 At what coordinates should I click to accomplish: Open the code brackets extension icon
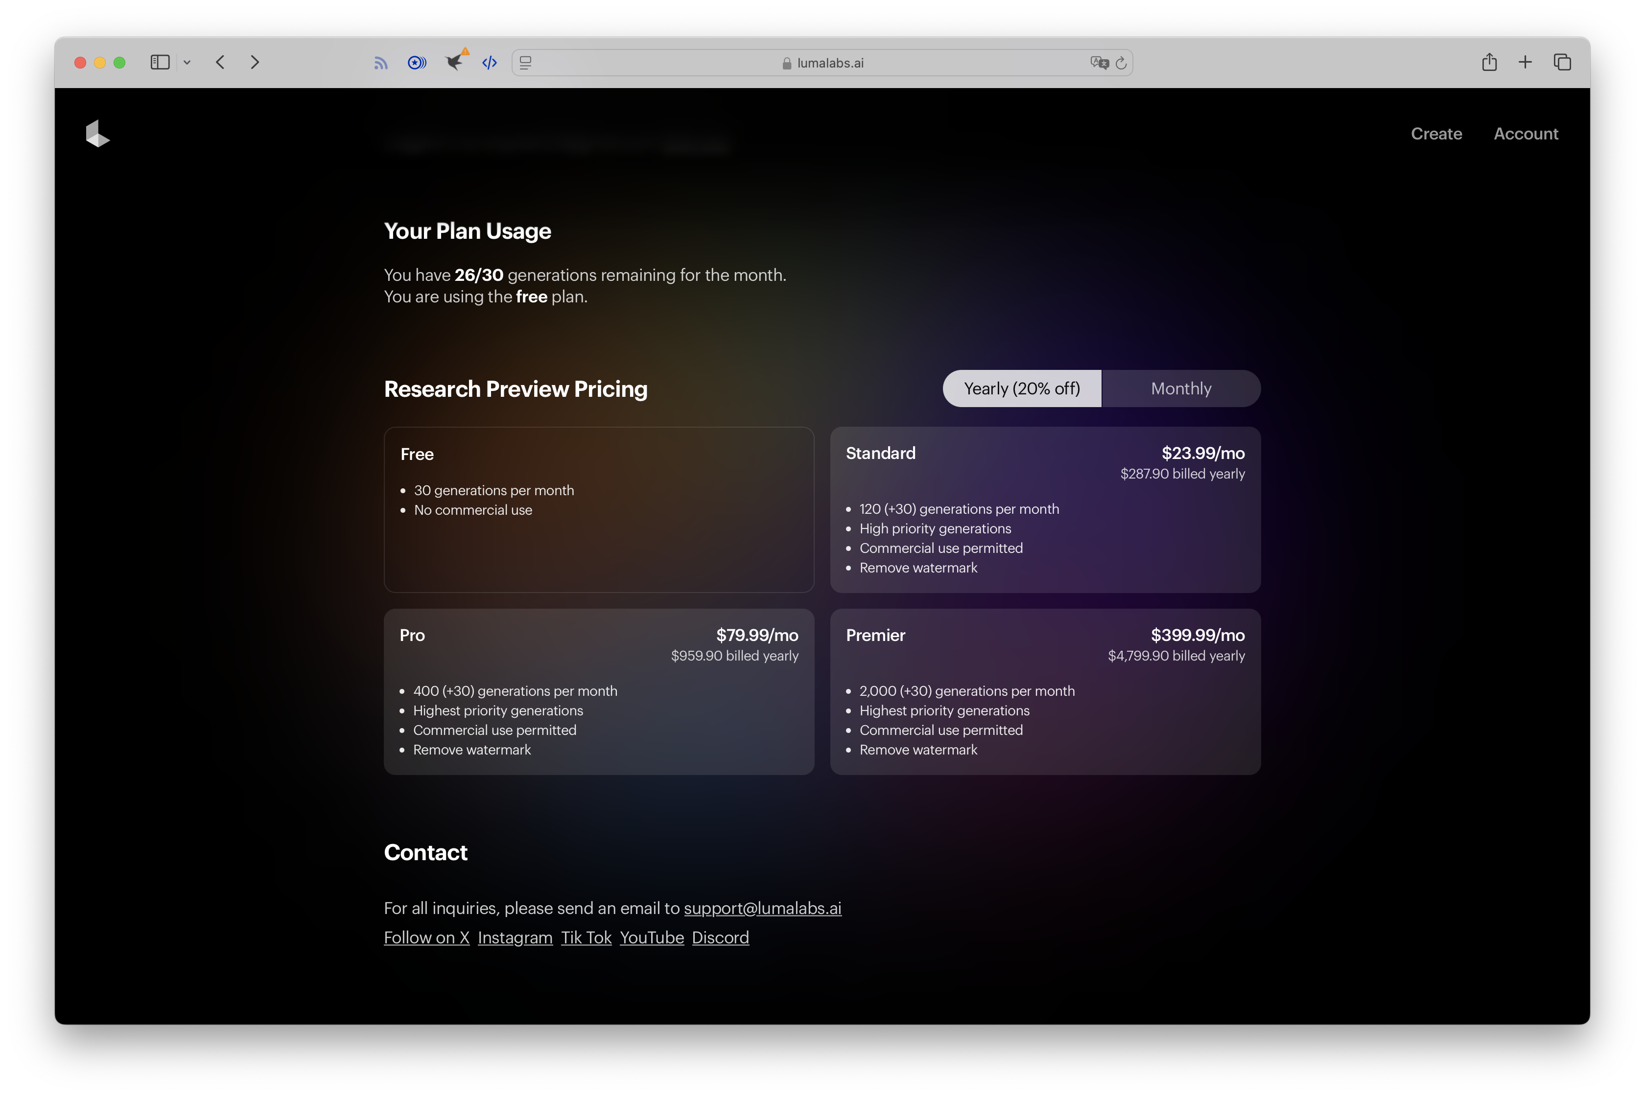click(489, 63)
